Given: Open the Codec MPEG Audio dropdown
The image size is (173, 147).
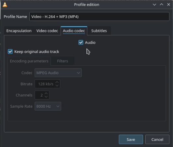Looking at the screenshot, I should 58,73.
